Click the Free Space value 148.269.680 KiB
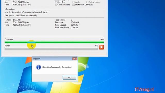Image resolution: width=165 pixels, height=93 pixels. 22,16
